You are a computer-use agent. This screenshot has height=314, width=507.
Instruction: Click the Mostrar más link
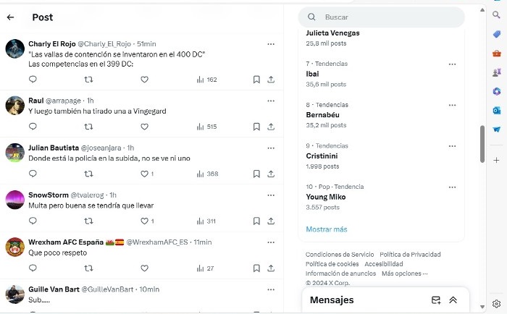pos(326,229)
